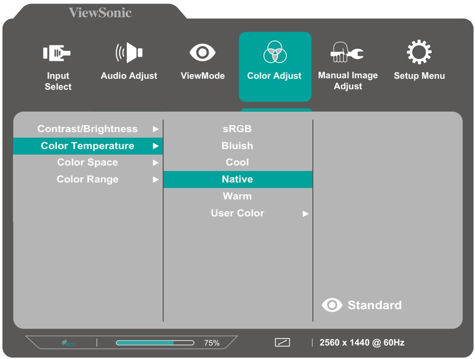Switch to the Input Select menu label
The width and height of the screenshot is (475, 359).
tap(58, 81)
